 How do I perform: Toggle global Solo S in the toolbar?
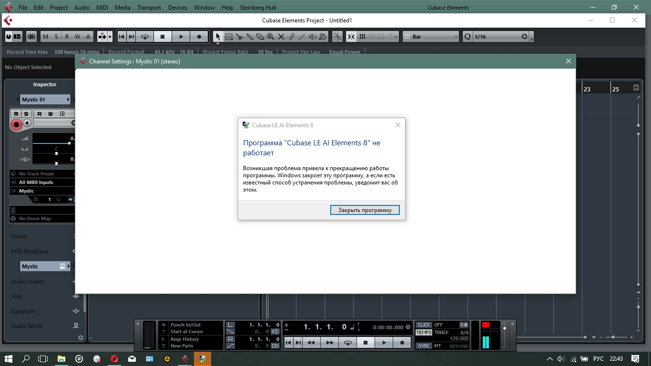(x=56, y=37)
